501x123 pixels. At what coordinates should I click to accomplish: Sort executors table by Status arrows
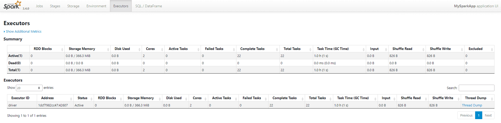pyautogui.click(x=91, y=98)
